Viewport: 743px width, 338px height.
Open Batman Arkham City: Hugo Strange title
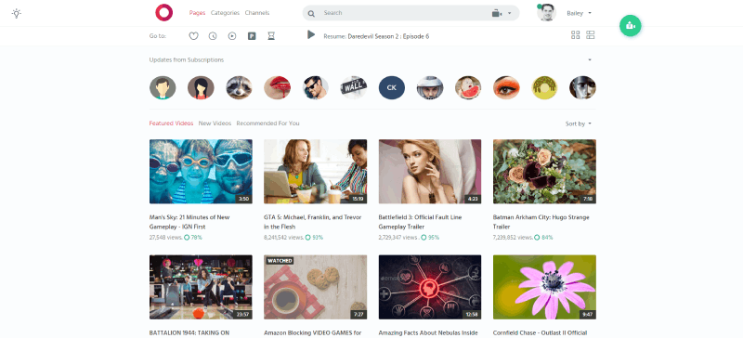(541, 222)
